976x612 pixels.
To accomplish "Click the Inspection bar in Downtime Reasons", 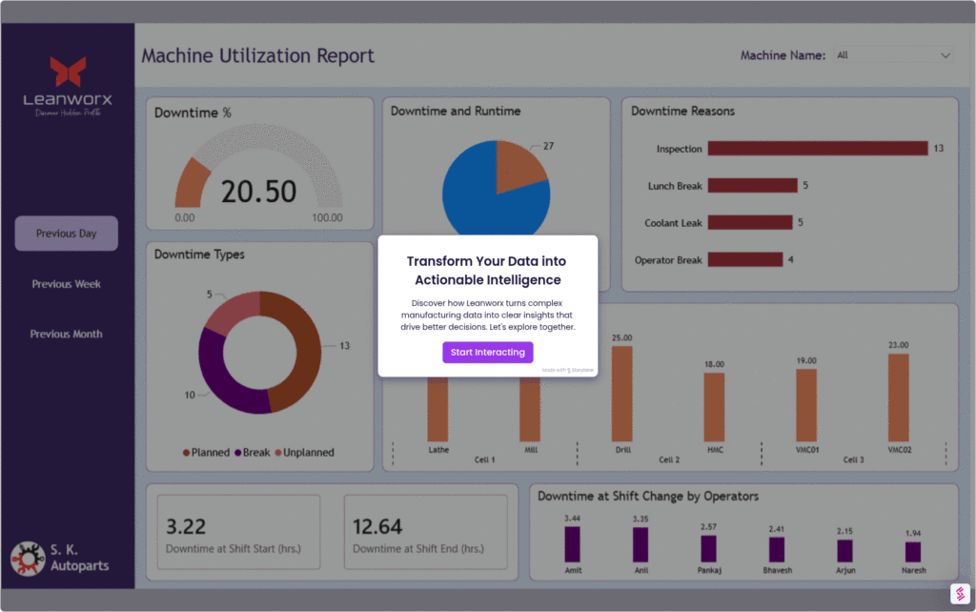I will [x=817, y=149].
